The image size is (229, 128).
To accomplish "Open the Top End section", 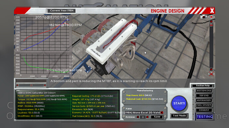I will [x=204, y=95].
